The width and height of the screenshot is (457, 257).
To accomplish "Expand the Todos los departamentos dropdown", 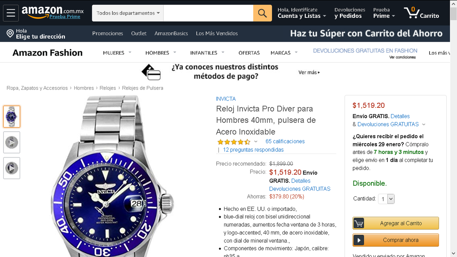I will point(128,13).
